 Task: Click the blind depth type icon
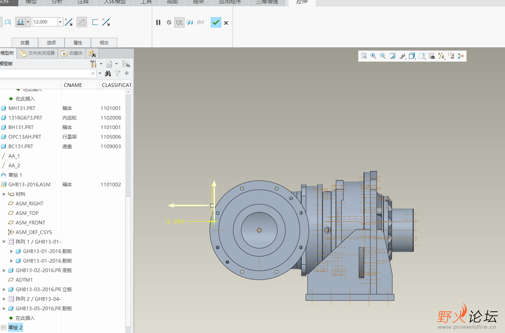pyautogui.click(x=21, y=22)
